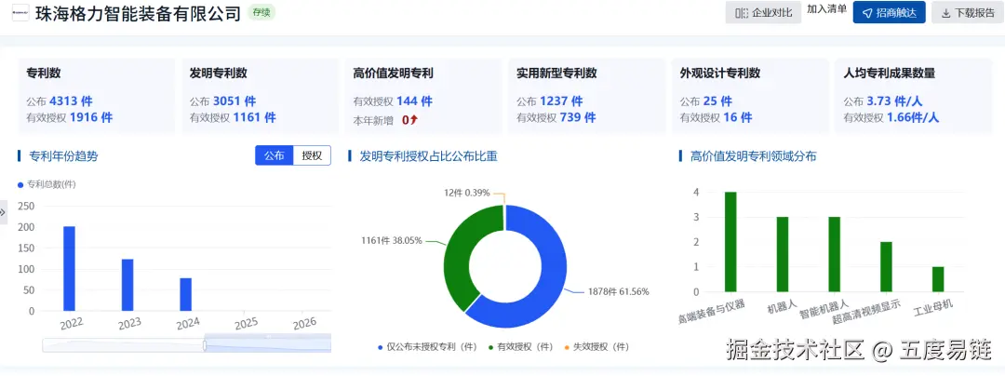The width and height of the screenshot is (1005, 376).
Task: Click the 机器人 bar in distribution chart
Action: click(783, 254)
